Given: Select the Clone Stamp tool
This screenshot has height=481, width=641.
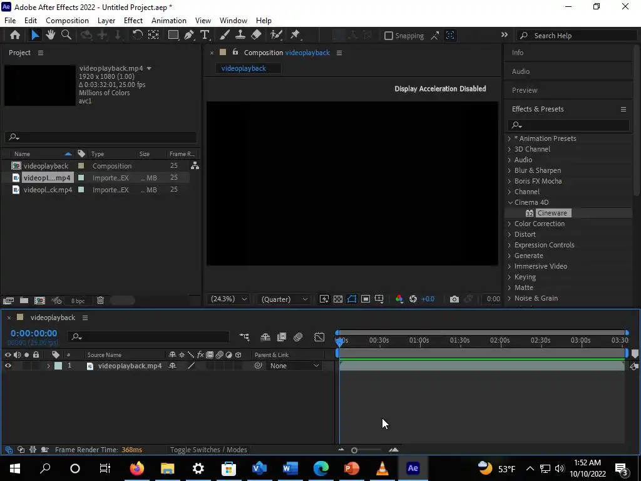Looking at the screenshot, I should click(x=240, y=35).
